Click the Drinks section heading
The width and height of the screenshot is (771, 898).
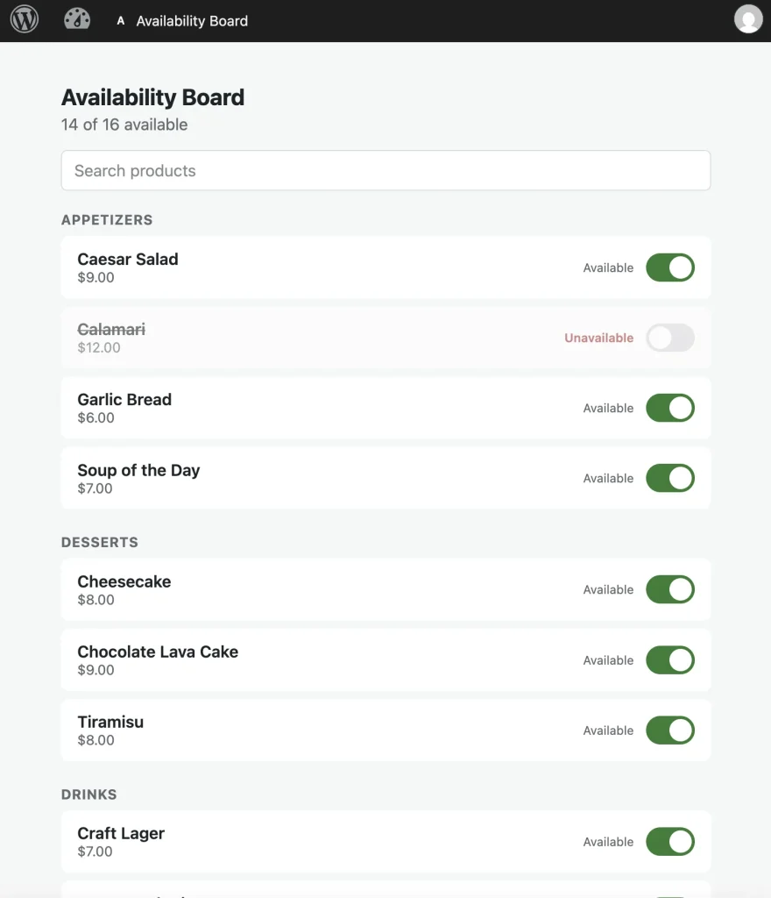click(88, 795)
